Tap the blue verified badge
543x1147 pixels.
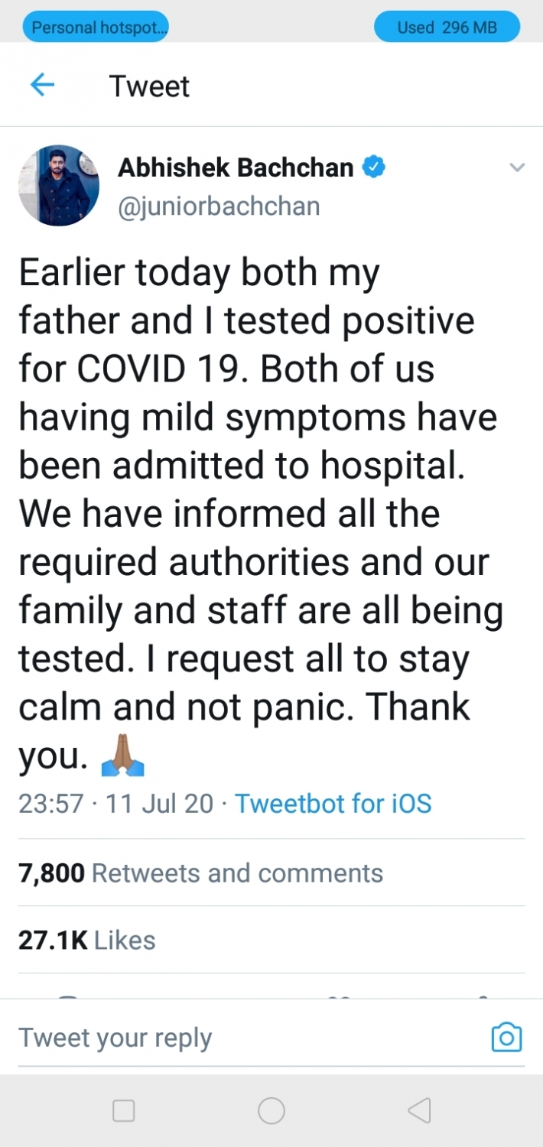pyautogui.click(x=372, y=168)
